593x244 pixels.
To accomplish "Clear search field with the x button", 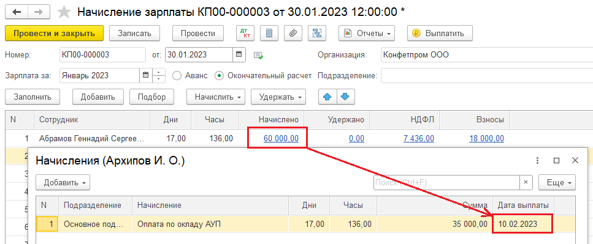I will point(526,182).
